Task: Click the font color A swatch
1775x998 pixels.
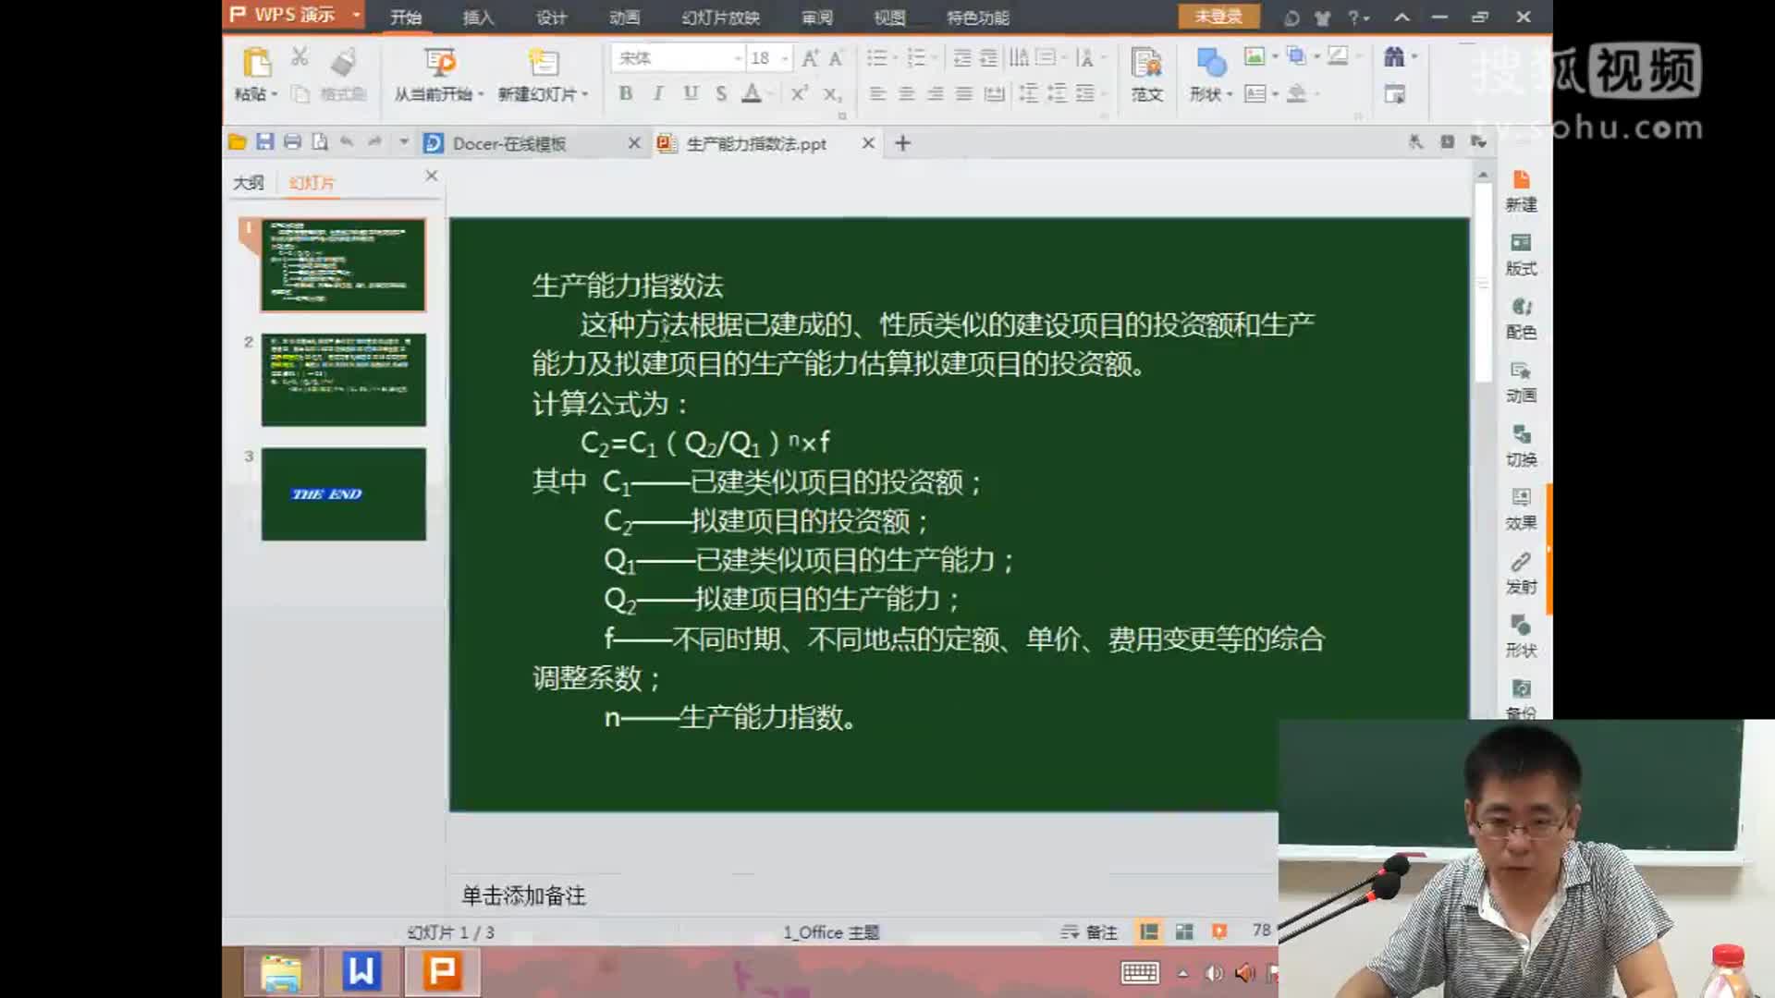Action: 752,93
